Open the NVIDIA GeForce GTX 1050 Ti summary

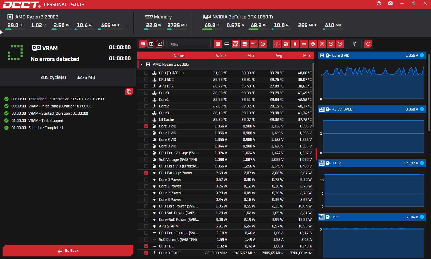pos(238,17)
